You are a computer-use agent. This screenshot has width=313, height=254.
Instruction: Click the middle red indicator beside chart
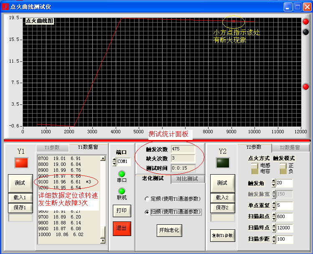[305, 87]
